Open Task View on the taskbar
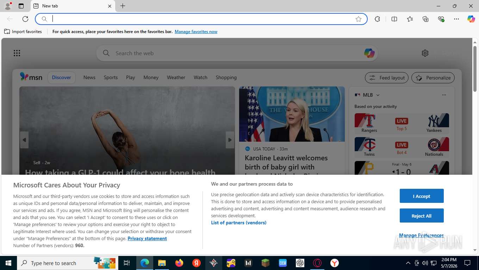The image size is (479, 270). [127, 263]
